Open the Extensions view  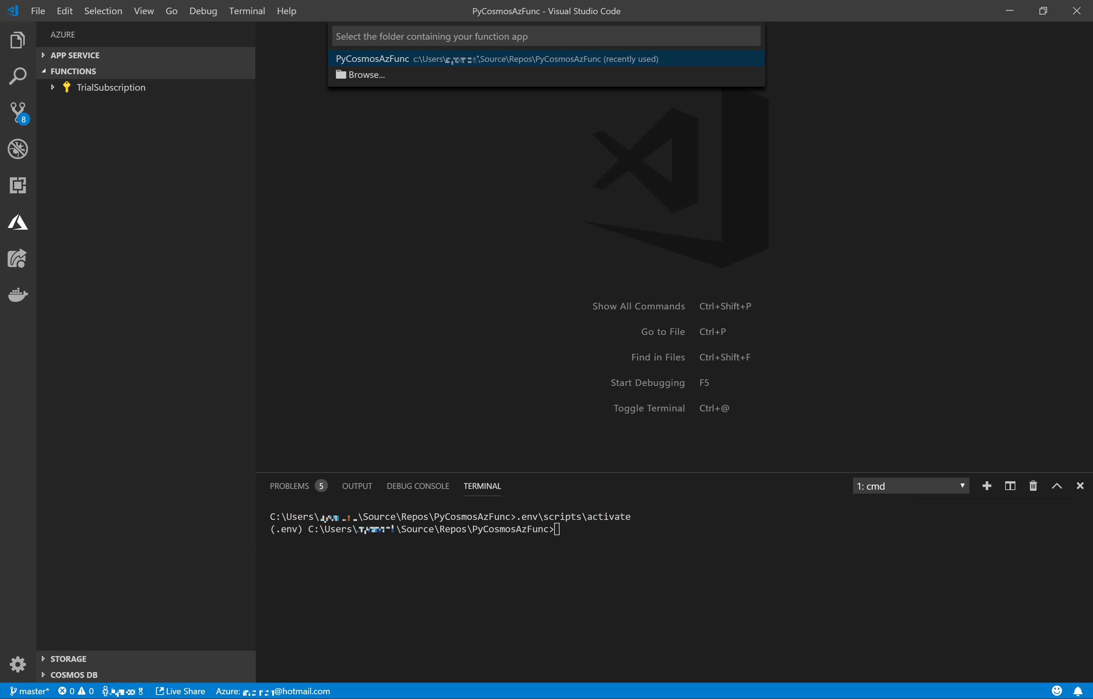tap(17, 185)
